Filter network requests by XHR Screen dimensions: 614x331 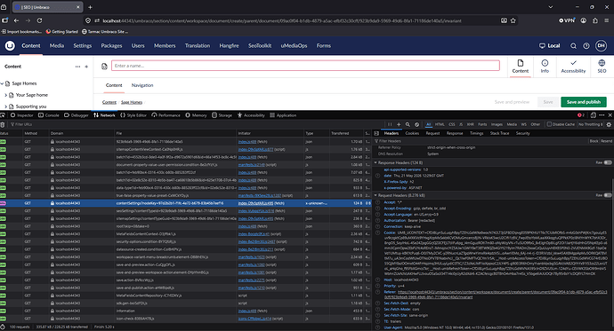471,124
